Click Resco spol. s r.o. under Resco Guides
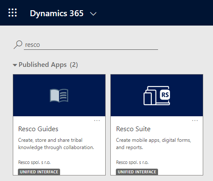Image resolution: width=213 pixels, height=181 pixels. [35, 162]
